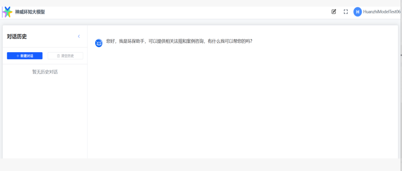
Task: Click the edit note icon in header
Action: click(333, 12)
